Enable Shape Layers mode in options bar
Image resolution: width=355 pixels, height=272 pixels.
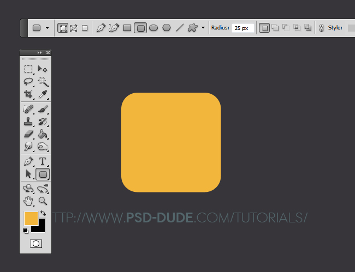tap(63, 28)
